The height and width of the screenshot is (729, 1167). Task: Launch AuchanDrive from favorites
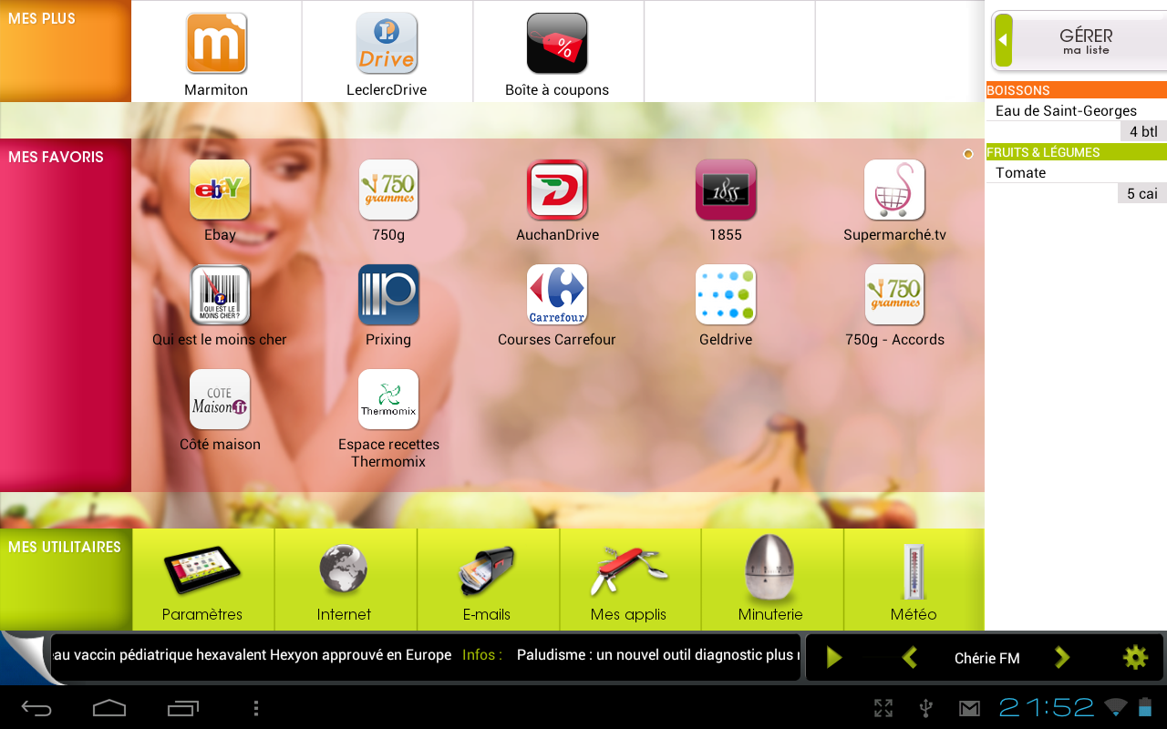click(557, 190)
